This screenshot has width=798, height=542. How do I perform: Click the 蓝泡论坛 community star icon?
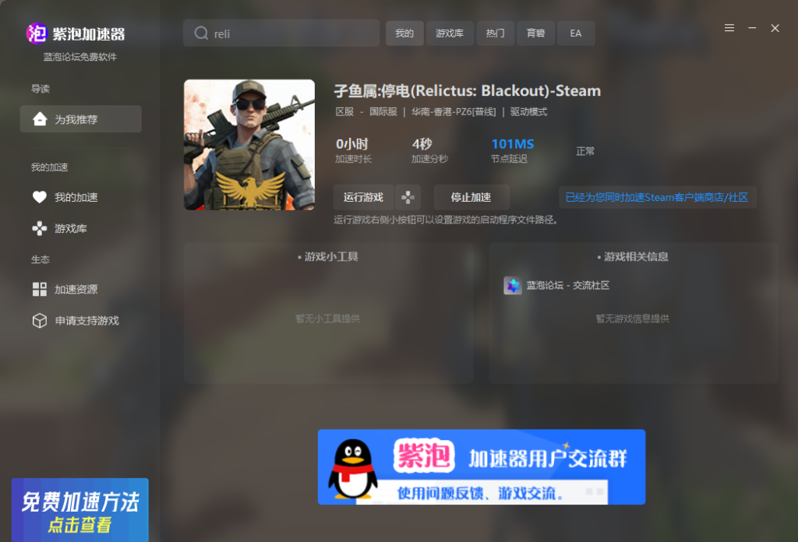click(513, 286)
